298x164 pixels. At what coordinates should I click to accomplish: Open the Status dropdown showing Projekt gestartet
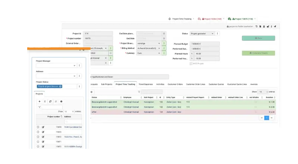click(x=202, y=33)
